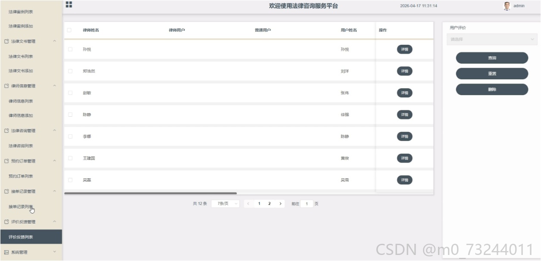Open 详情 for lawyer 吴磊's row
This screenshot has width=541, height=261.
tap(404, 180)
